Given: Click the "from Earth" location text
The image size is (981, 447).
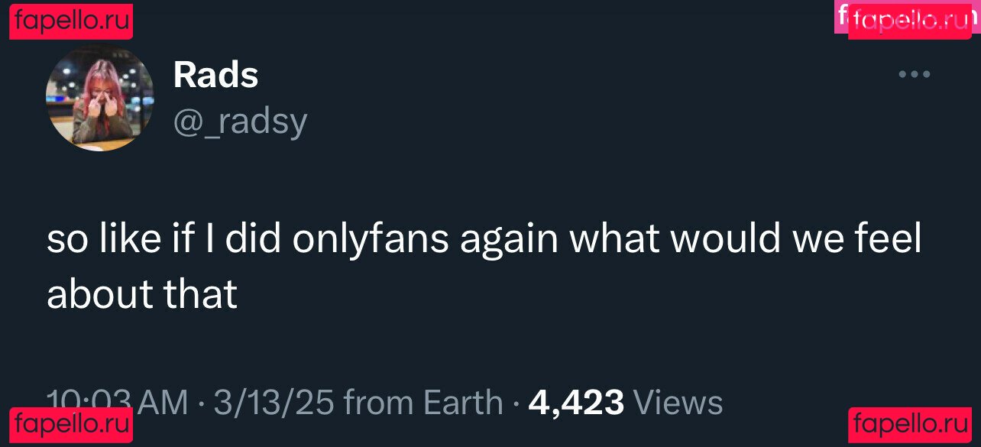Looking at the screenshot, I should (x=423, y=403).
